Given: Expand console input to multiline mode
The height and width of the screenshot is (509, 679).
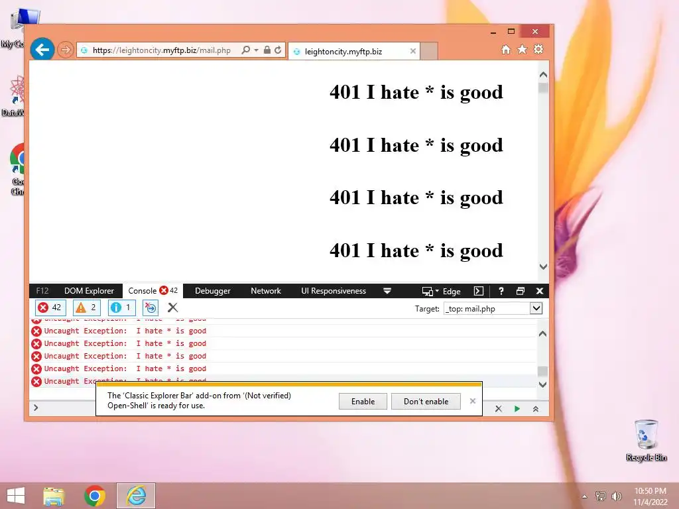Looking at the screenshot, I should [536, 408].
